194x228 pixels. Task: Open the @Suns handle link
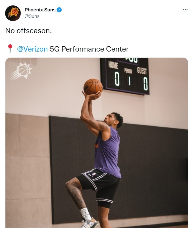click(x=32, y=16)
